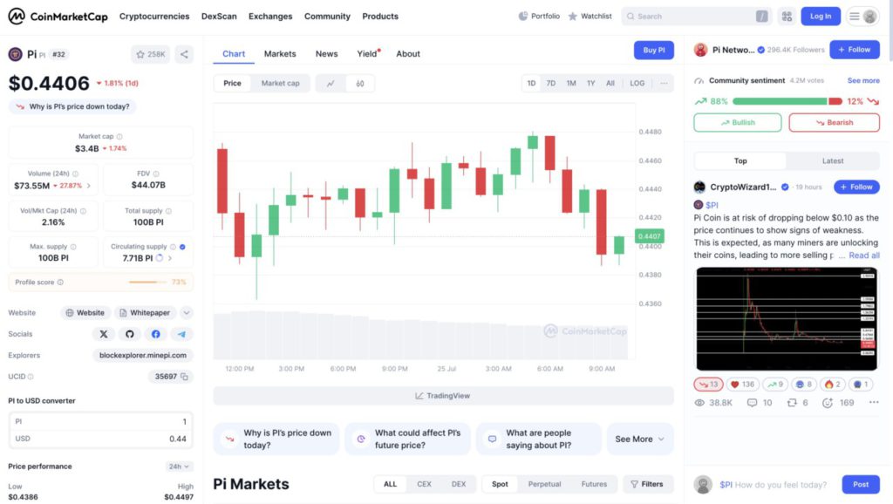This screenshot has width=893, height=504.
Task: Vote Bullish on community sentiment
Action: pyautogui.click(x=738, y=123)
